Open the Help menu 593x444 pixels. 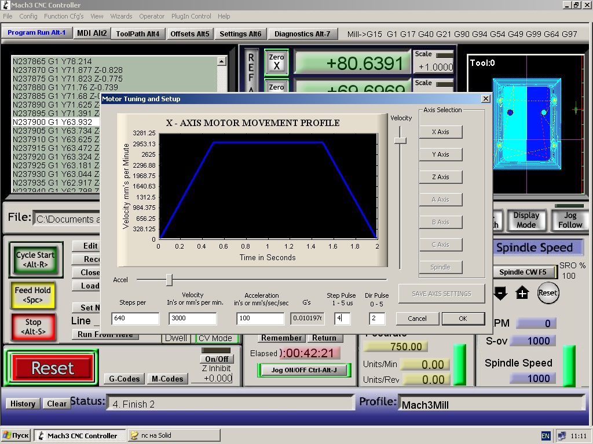(224, 16)
